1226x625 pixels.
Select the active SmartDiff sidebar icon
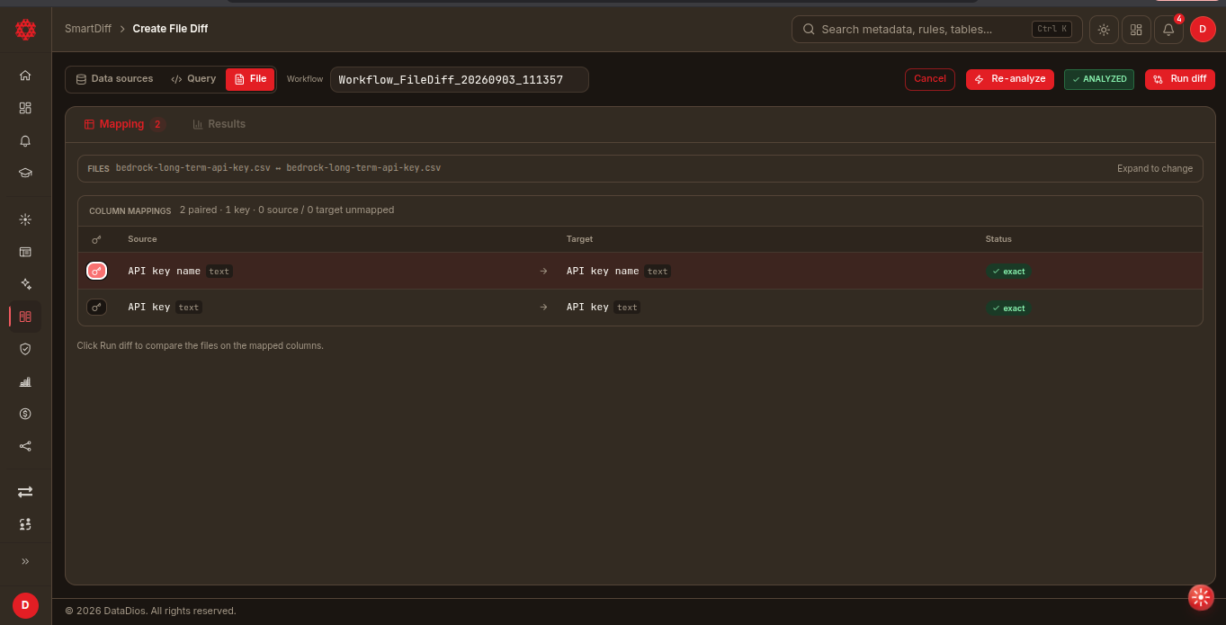tap(25, 317)
